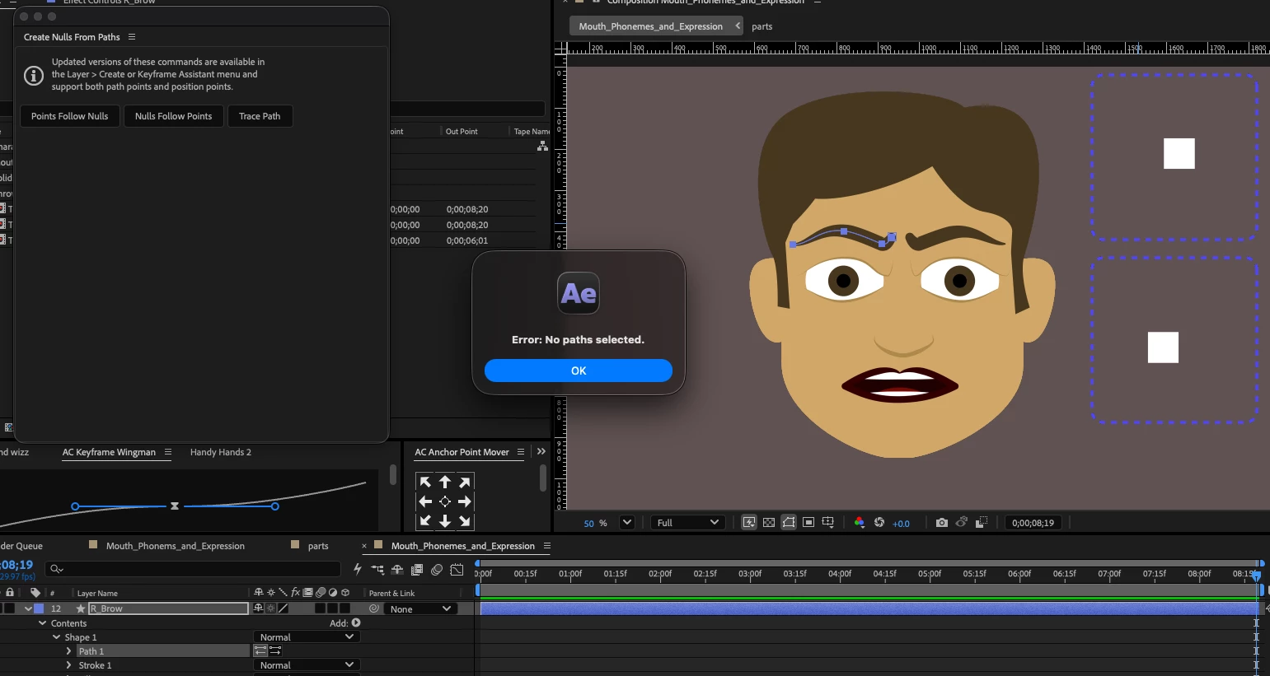Show the last snapshot
The height and width of the screenshot is (676, 1270).
tap(962, 523)
